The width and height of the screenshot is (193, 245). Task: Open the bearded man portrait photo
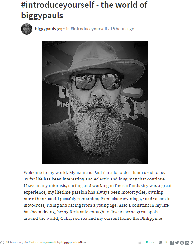(95, 102)
